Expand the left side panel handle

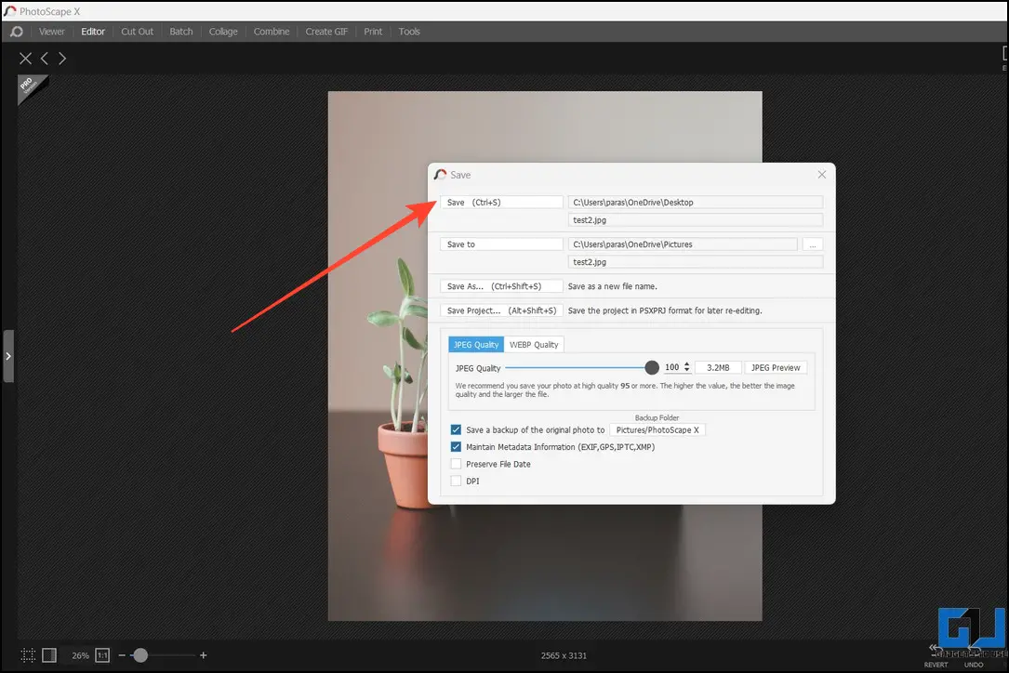tap(8, 356)
